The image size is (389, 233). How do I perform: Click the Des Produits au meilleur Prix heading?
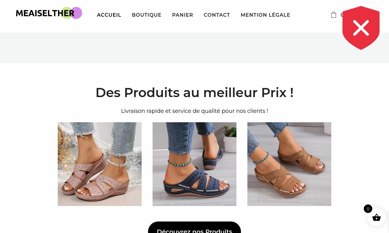pos(194,93)
